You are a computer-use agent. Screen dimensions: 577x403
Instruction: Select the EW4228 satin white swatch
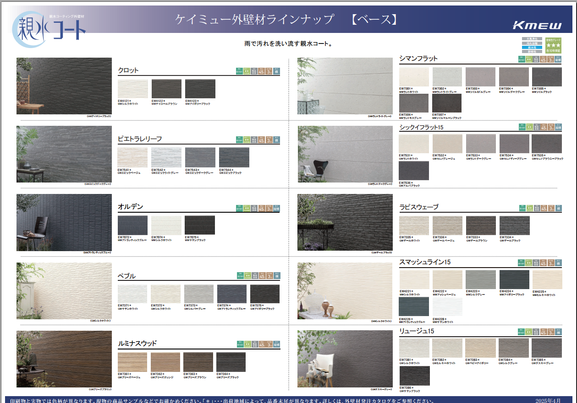coord(447,307)
